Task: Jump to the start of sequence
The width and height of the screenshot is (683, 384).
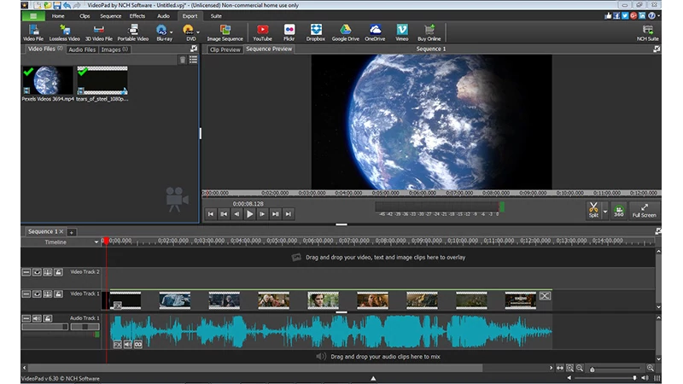Action: (x=211, y=214)
